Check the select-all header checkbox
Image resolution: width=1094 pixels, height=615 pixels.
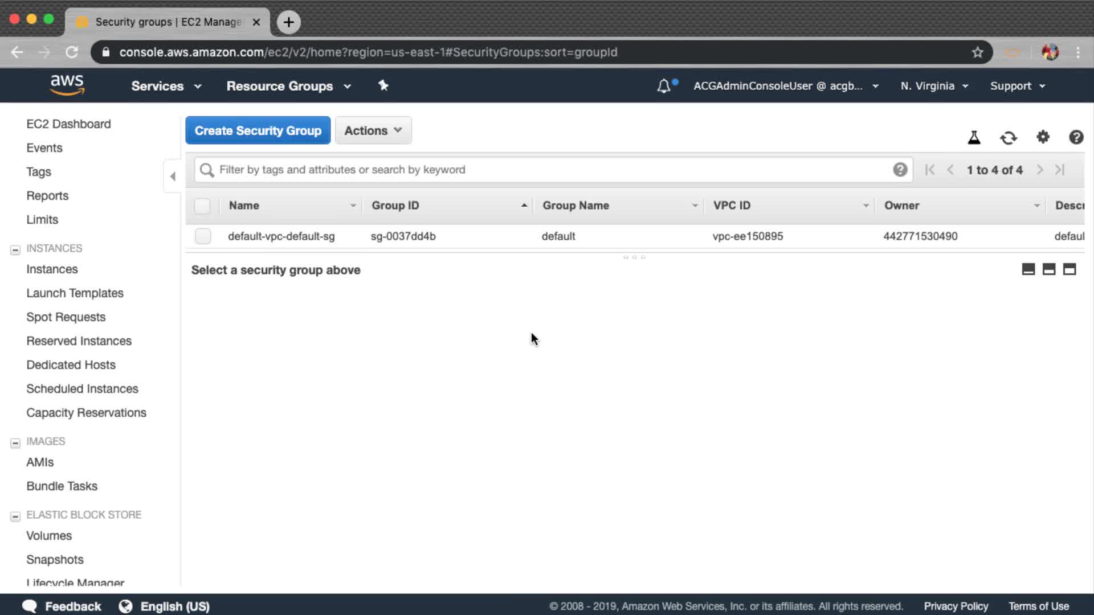click(202, 206)
